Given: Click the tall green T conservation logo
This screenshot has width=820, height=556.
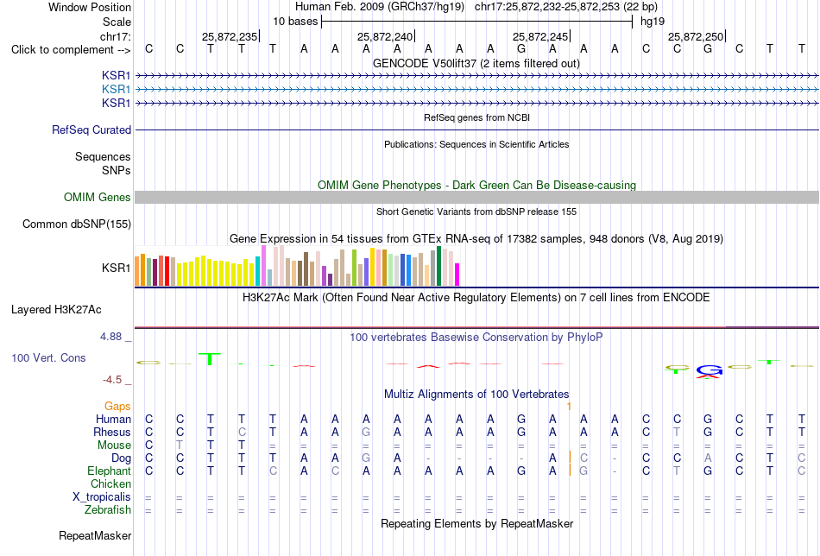Looking at the screenshot, I should point(210,359).
